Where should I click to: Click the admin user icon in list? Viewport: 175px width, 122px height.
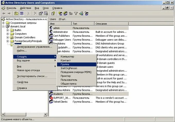pos(51,28)
